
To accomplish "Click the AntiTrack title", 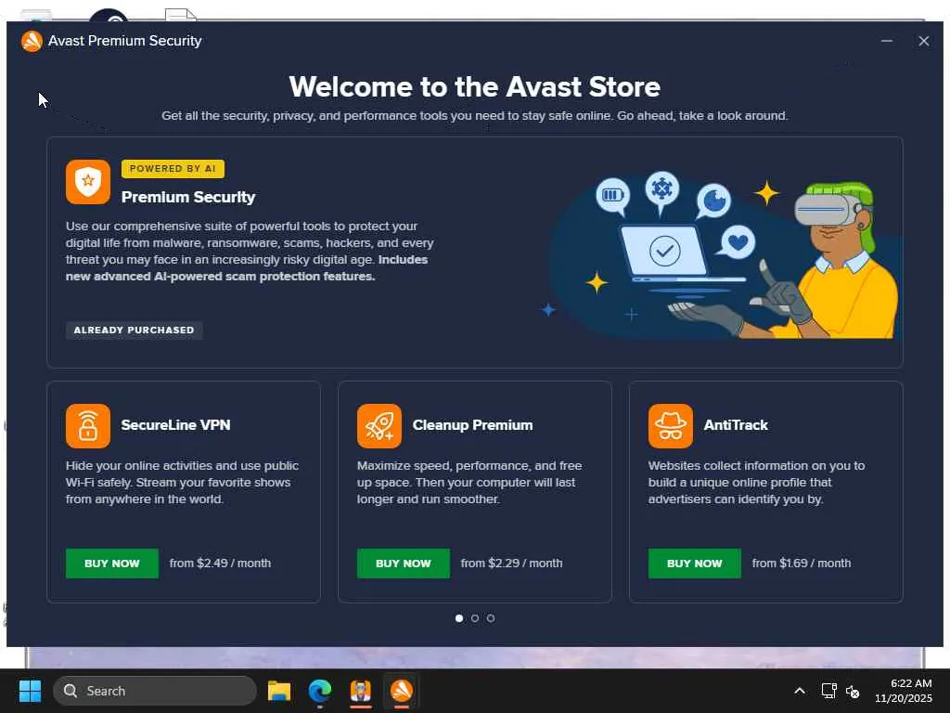I will click(736, 425).
